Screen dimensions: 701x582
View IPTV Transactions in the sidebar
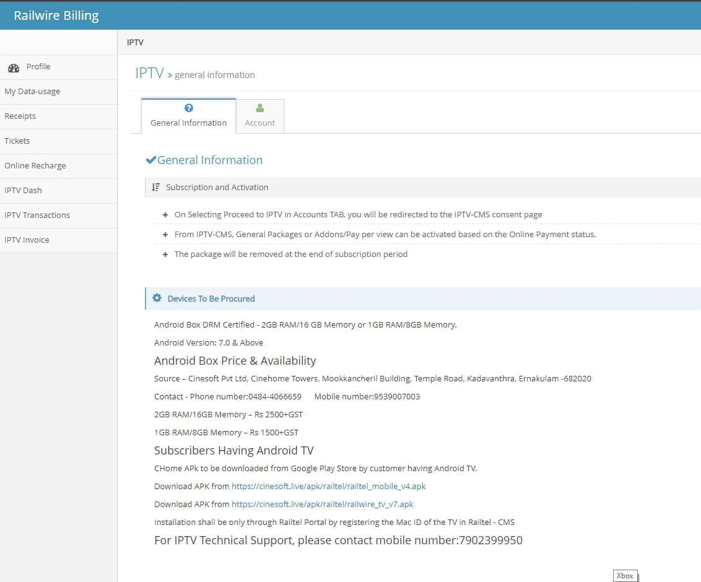point(59,215)
